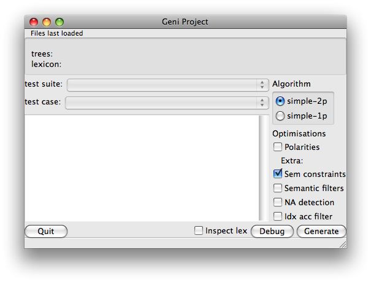Click the test suite stepper arrows

[262, 85]
